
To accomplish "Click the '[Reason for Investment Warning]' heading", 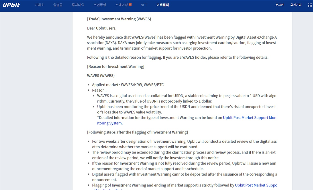I will point(116,67).
